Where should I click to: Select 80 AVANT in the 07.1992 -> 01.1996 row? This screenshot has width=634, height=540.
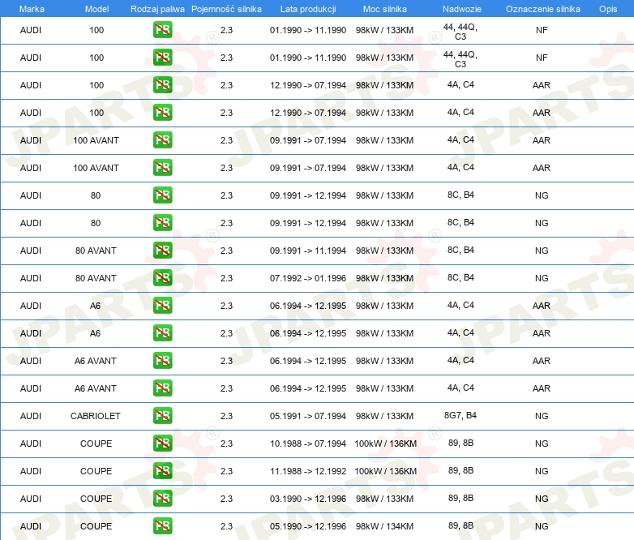pos(96,278)
